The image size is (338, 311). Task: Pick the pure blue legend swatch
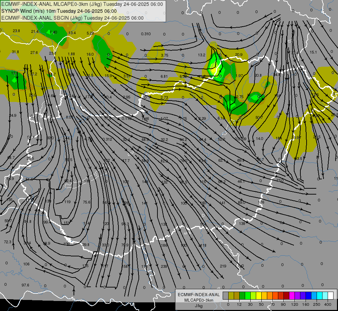click(308, 296)
